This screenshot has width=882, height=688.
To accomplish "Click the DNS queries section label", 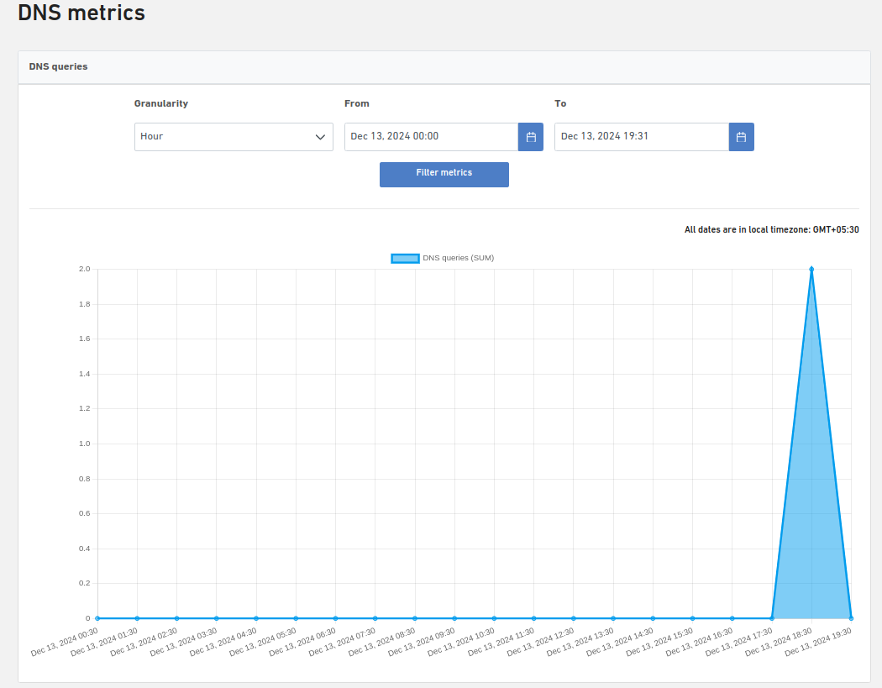I will 58,66.
